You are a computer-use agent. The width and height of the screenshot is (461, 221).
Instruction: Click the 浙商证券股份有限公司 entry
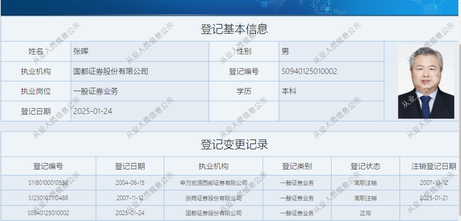213,198
